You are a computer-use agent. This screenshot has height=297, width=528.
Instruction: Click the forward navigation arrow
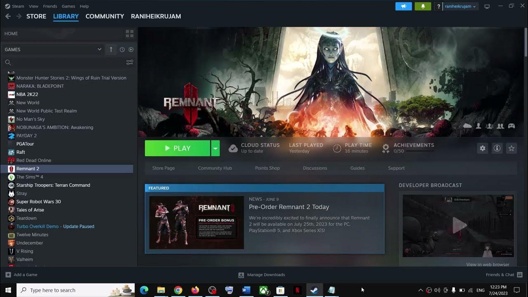tap(19, 16)
